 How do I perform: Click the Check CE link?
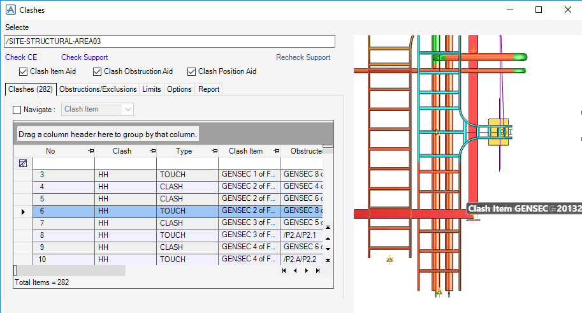coord(21,57)
